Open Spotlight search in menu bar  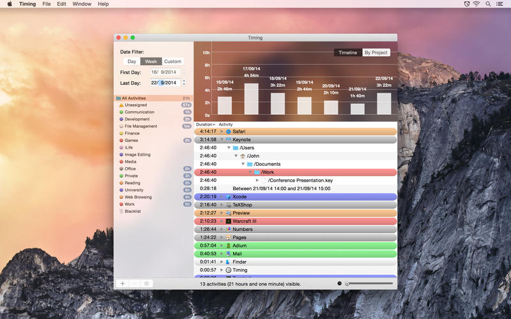tap(488, 4)
